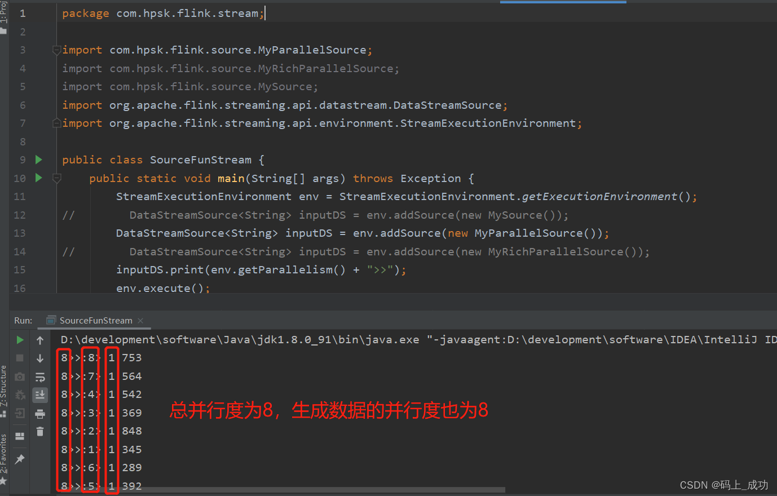The height and width of the screenshot is (496, 777).
Task: Click the Restore Layout icon in Run panel
Action: (20, 436)
